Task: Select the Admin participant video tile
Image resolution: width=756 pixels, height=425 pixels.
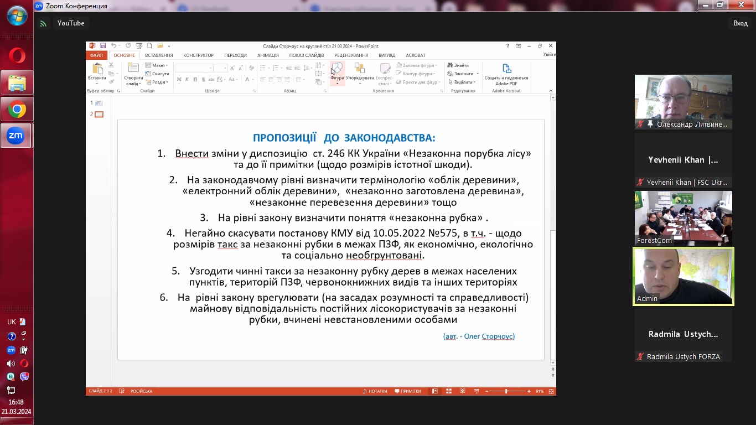Action: (x=683, y=276)
